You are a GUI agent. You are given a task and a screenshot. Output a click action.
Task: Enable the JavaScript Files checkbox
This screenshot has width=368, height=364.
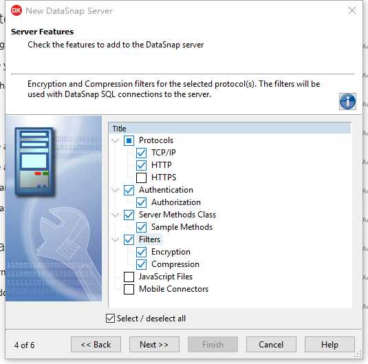[129, 277]
